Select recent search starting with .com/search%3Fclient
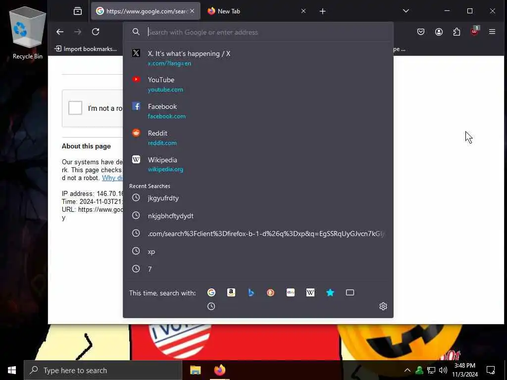The height and width of the screenshot is (380, 507). tap(258, 234)
